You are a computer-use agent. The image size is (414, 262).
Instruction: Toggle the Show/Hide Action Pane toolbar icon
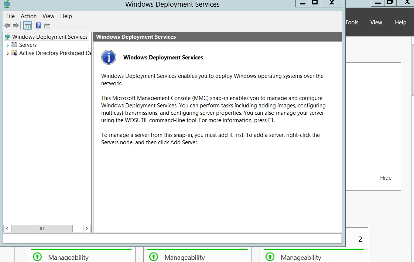click(x=47, y=26)
